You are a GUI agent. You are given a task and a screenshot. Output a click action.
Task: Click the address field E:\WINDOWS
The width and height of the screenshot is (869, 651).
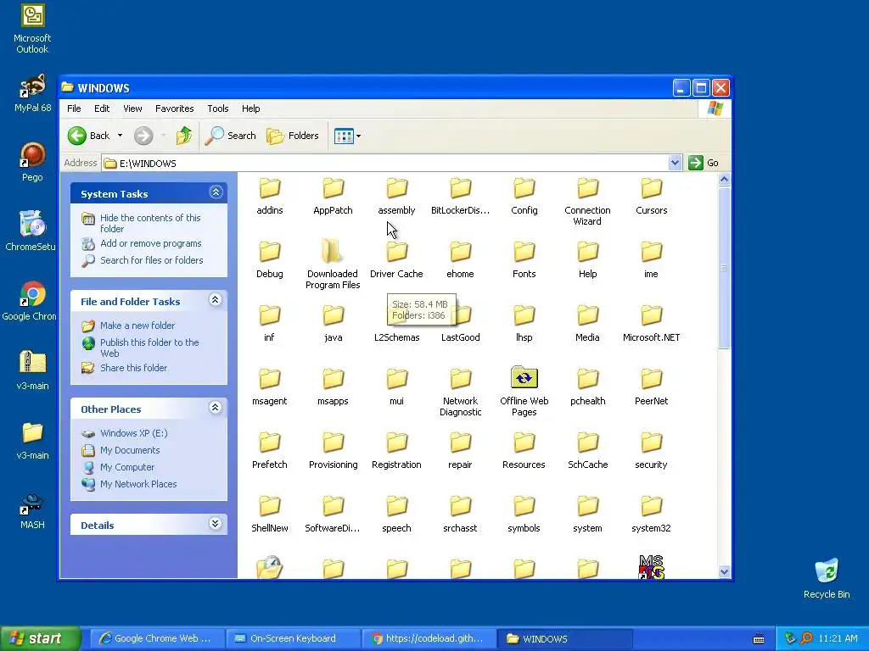tap(385, 164)
